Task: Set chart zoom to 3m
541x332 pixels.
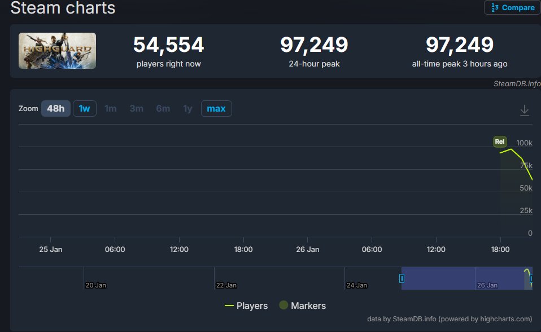Action: click(136, 108)
